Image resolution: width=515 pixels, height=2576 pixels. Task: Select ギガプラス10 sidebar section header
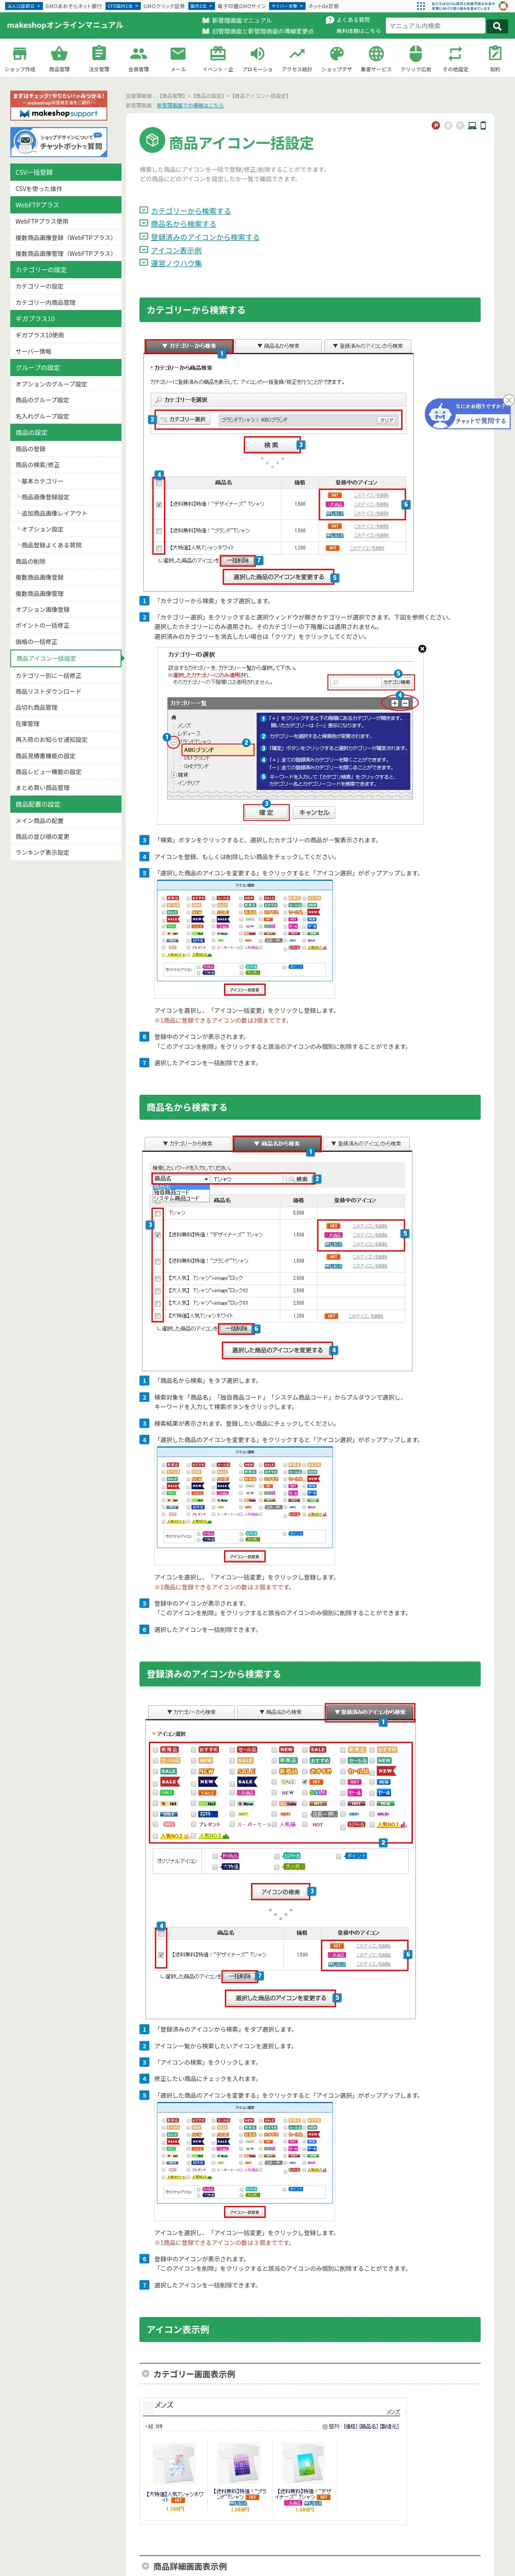[66, 319]
